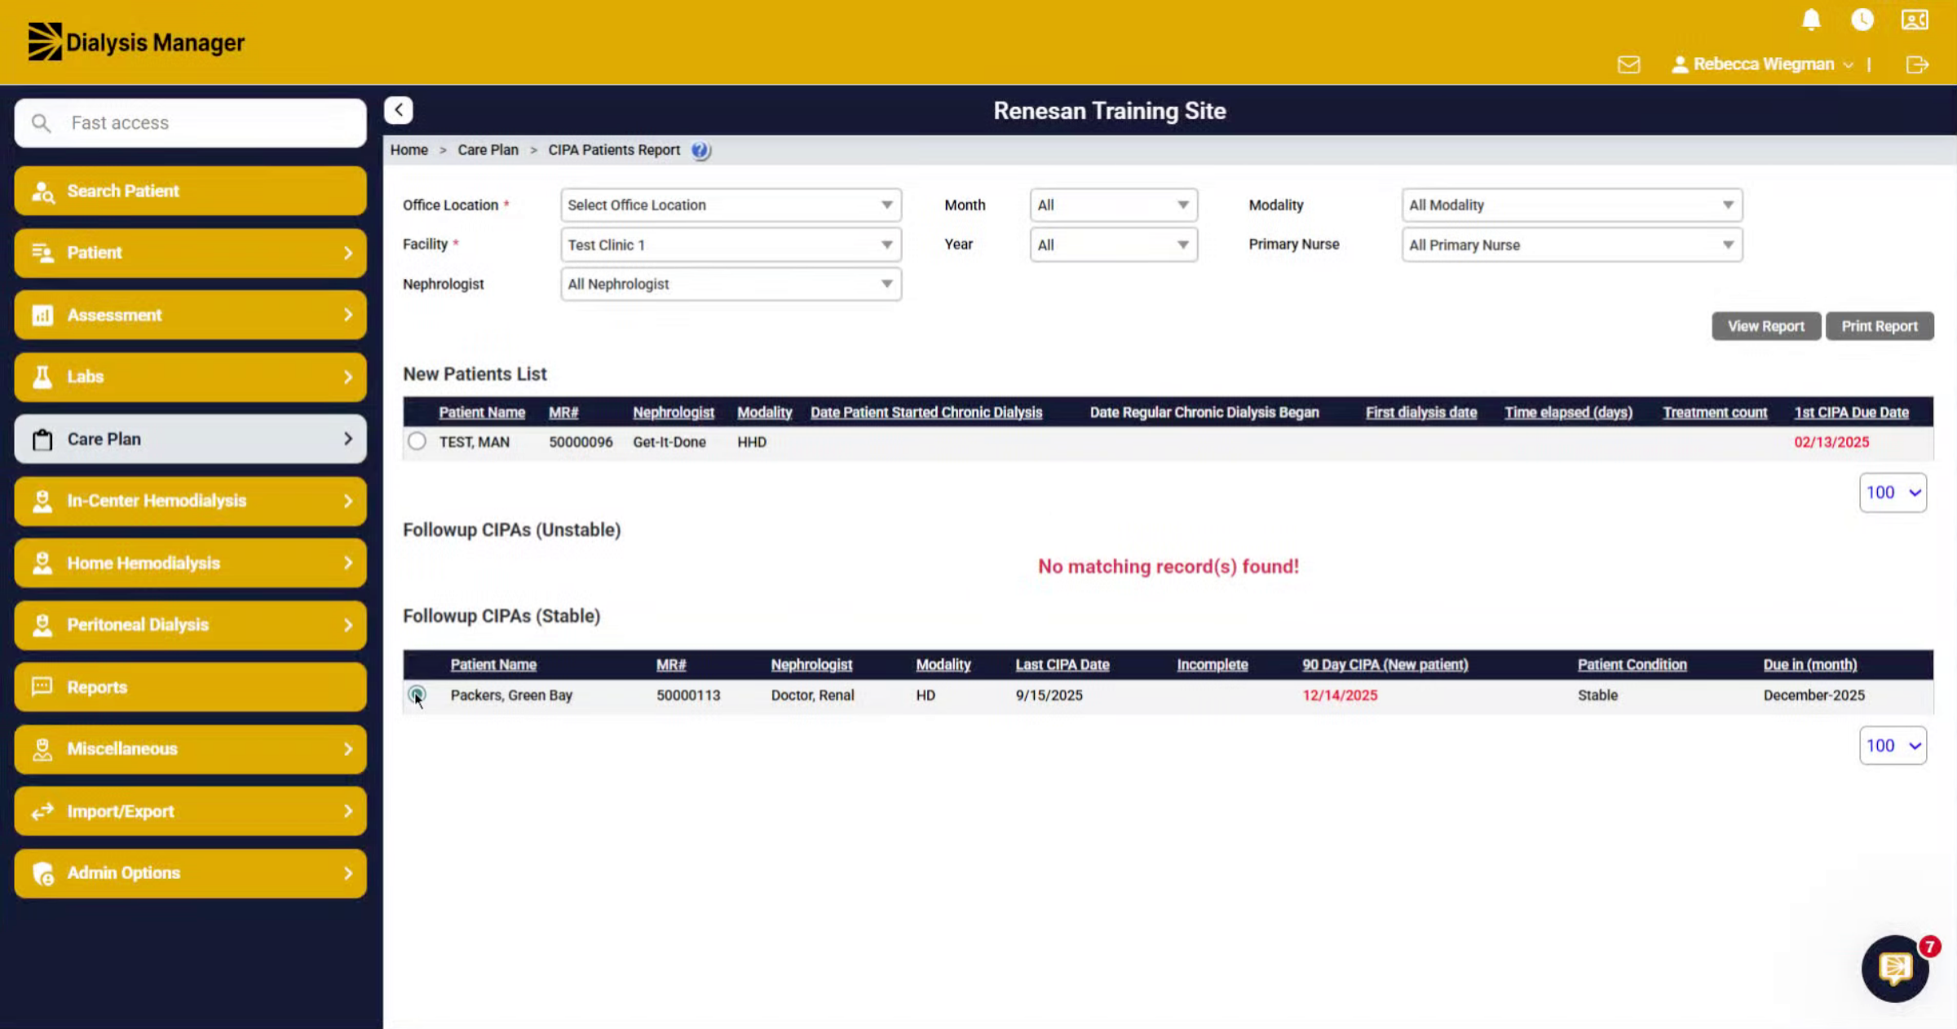The image size is (1957, 1029).
Task: Sort by 1st CIPA Due Date column
Action: click(x=1851, y=413)
